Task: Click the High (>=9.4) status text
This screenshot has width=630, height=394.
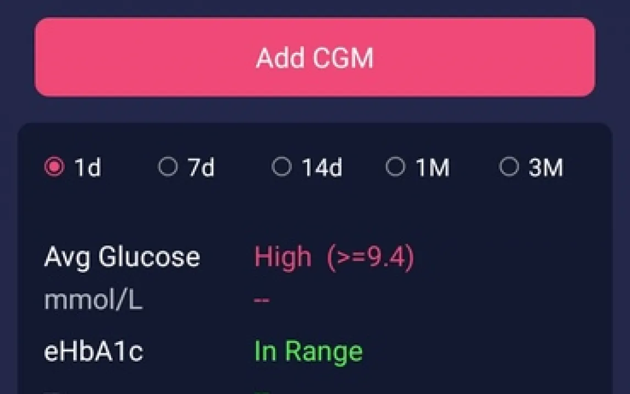Action: pos(334,257)
